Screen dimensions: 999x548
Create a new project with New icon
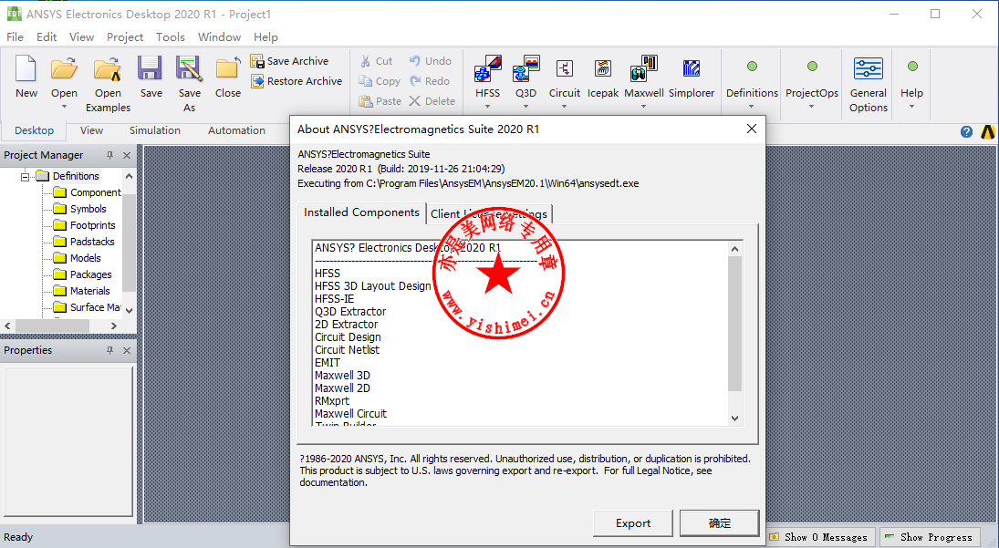click(x=26, y=68)
